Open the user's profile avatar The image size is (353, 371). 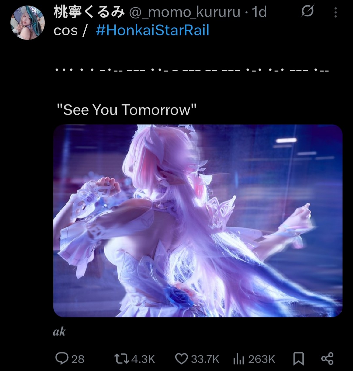[x=27, y=23]
